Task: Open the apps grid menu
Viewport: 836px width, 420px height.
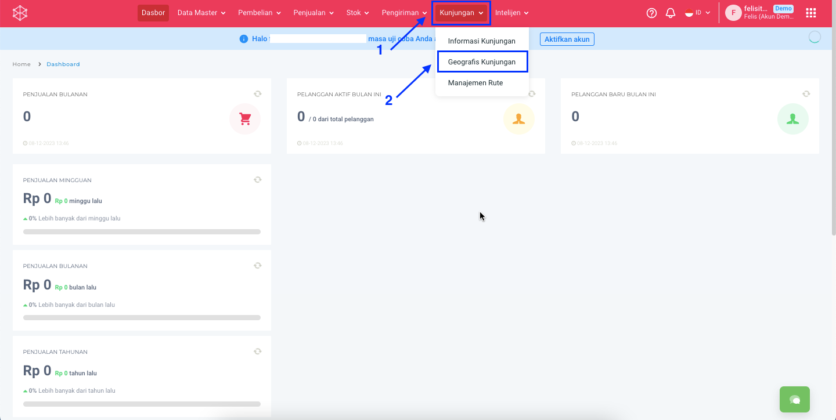Action: click(811, 13)
